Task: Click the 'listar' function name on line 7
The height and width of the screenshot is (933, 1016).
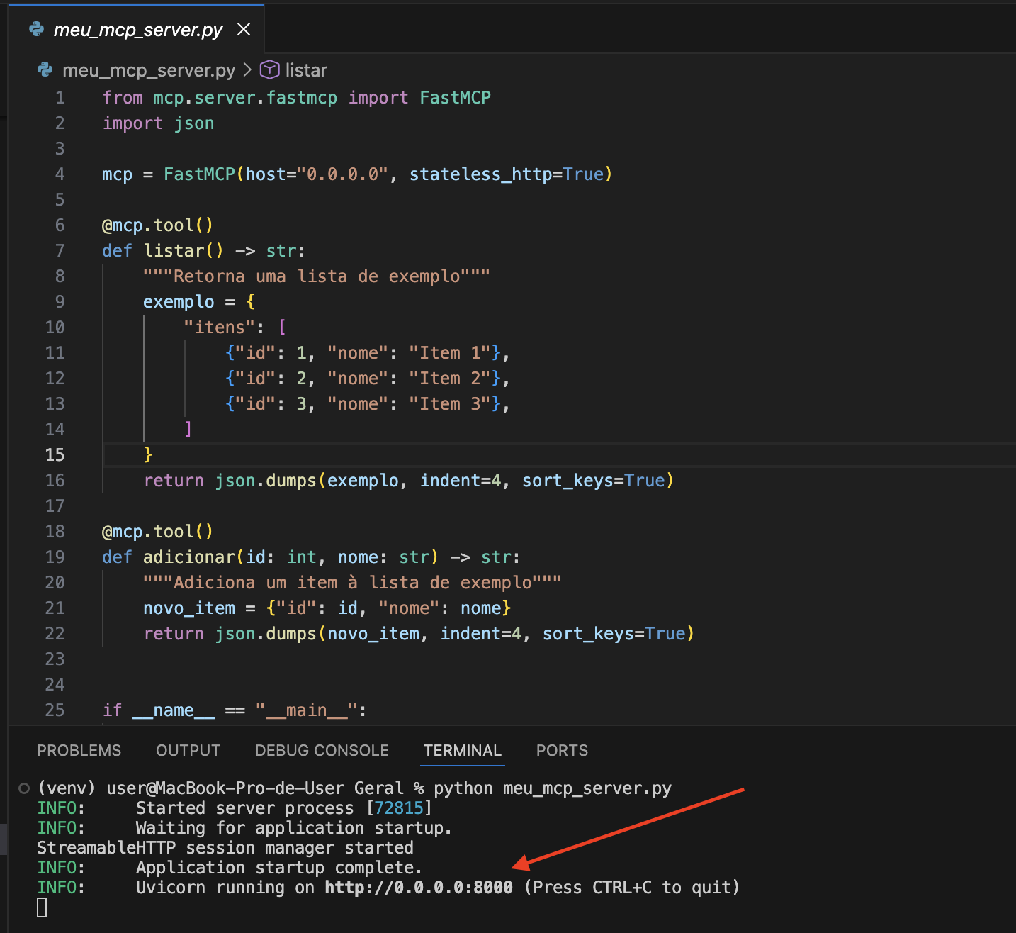Action: click(x=174, y=251)
